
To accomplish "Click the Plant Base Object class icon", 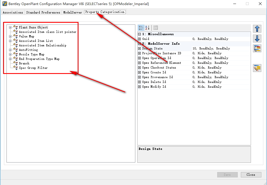I will coord(15,27).
